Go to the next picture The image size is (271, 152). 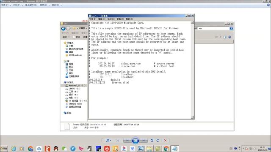coord(144,141)
